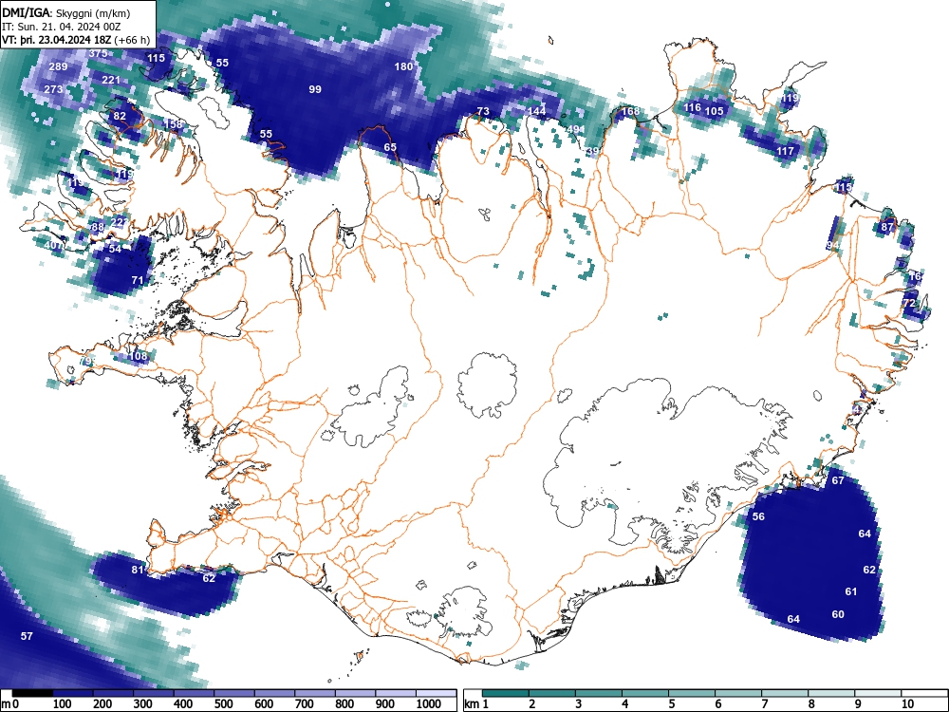Click the '300' label on the metre scale

143,704
